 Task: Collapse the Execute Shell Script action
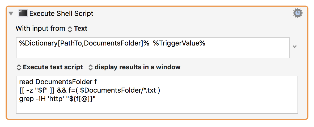pyautogui.click(x=11, y=13)
